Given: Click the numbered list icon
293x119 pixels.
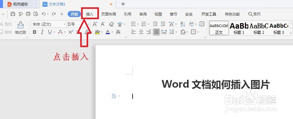Looking at the screenshot, I should [x=144, y=24].
